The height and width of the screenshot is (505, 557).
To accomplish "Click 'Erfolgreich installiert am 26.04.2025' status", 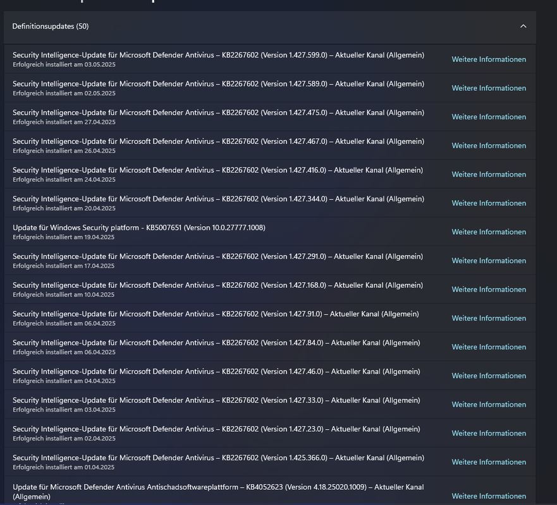I will click(x=64, y=151).
